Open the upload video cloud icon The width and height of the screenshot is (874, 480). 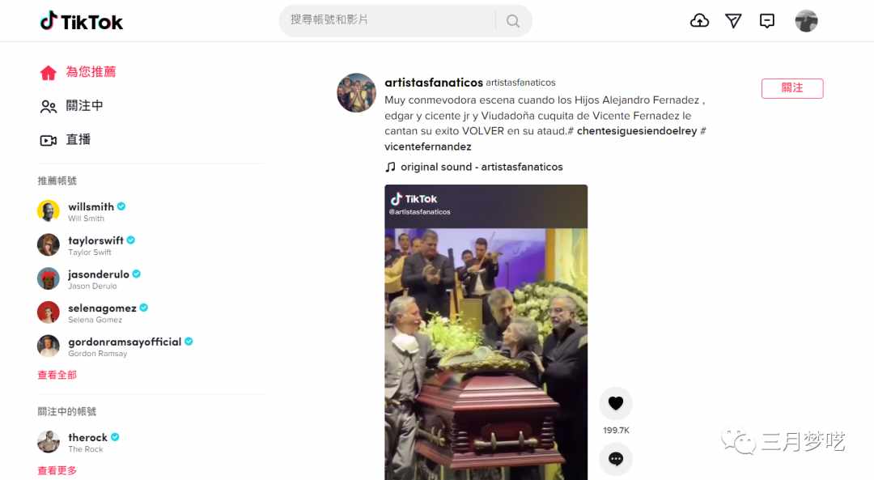(699, 21)
